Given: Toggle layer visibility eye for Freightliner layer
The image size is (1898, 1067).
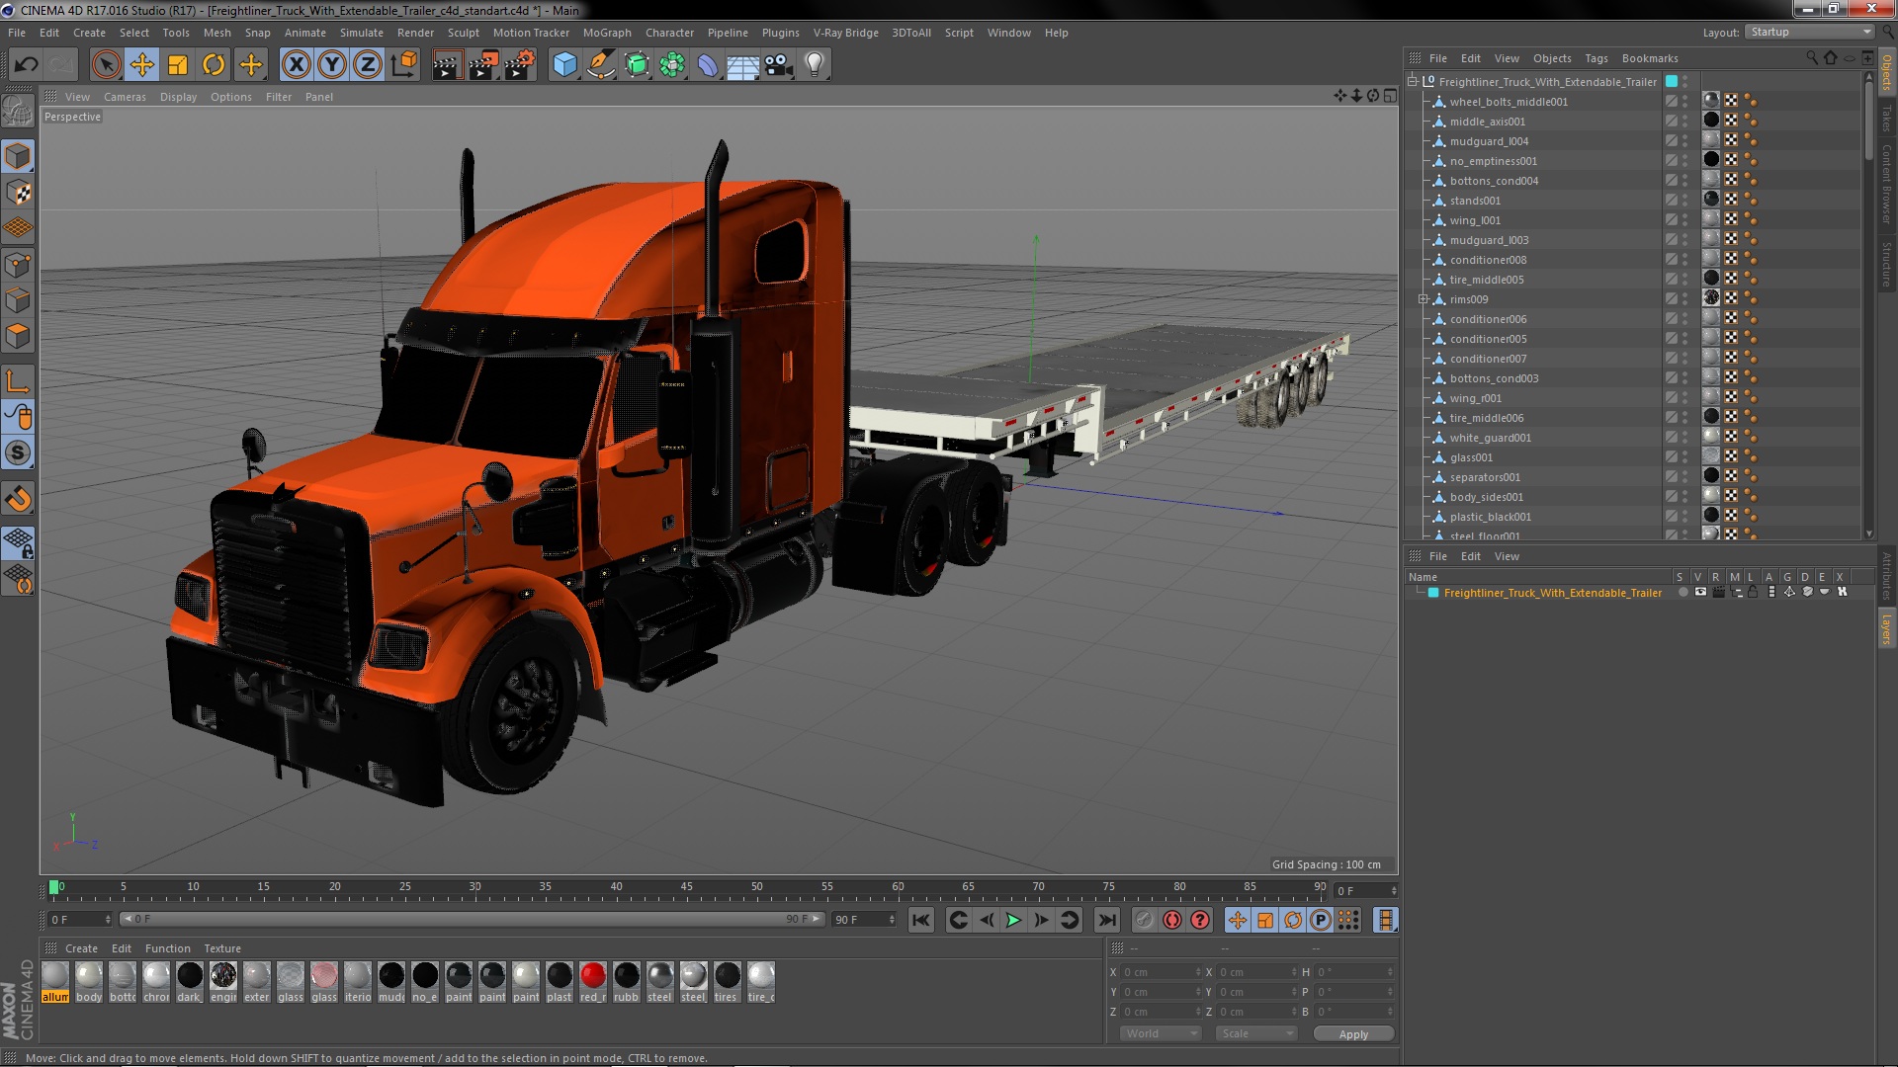Looking at the screenshot, I should coord(1700,593).
